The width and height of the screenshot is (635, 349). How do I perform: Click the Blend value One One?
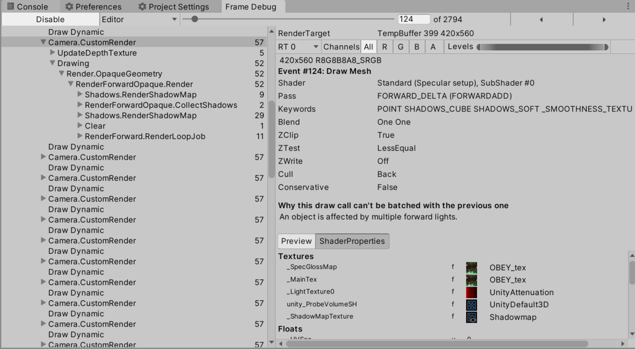coord(394,122)
